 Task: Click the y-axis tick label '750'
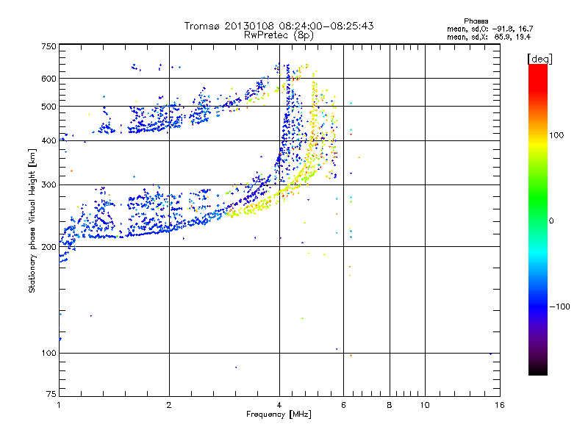[x=49, y=46]
